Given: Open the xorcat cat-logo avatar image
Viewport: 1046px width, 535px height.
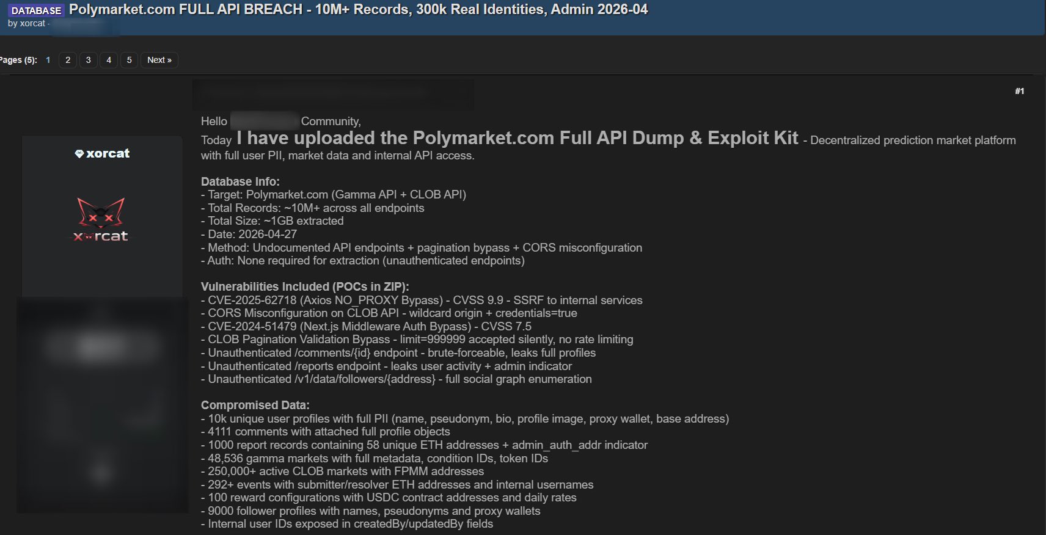Looking at the screenshot, I should [101, 220].
